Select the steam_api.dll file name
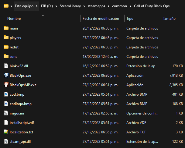Image resolution: width=185 pixels, height=148 pixels. [x=20, y=142]
